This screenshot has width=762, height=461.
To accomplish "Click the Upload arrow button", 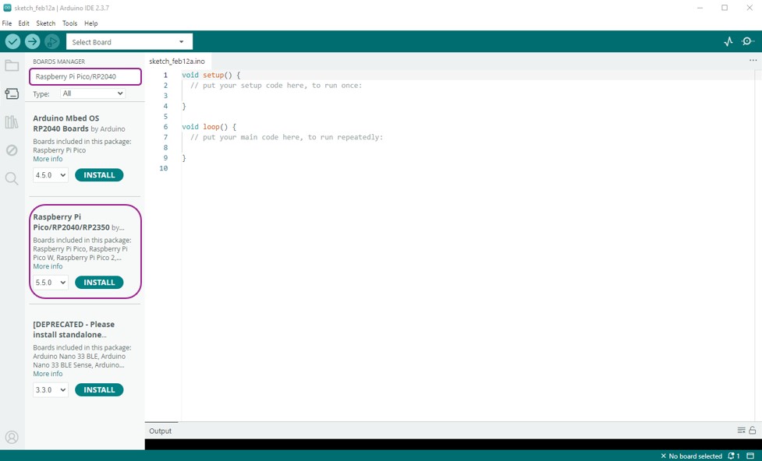I will (33, 42).
